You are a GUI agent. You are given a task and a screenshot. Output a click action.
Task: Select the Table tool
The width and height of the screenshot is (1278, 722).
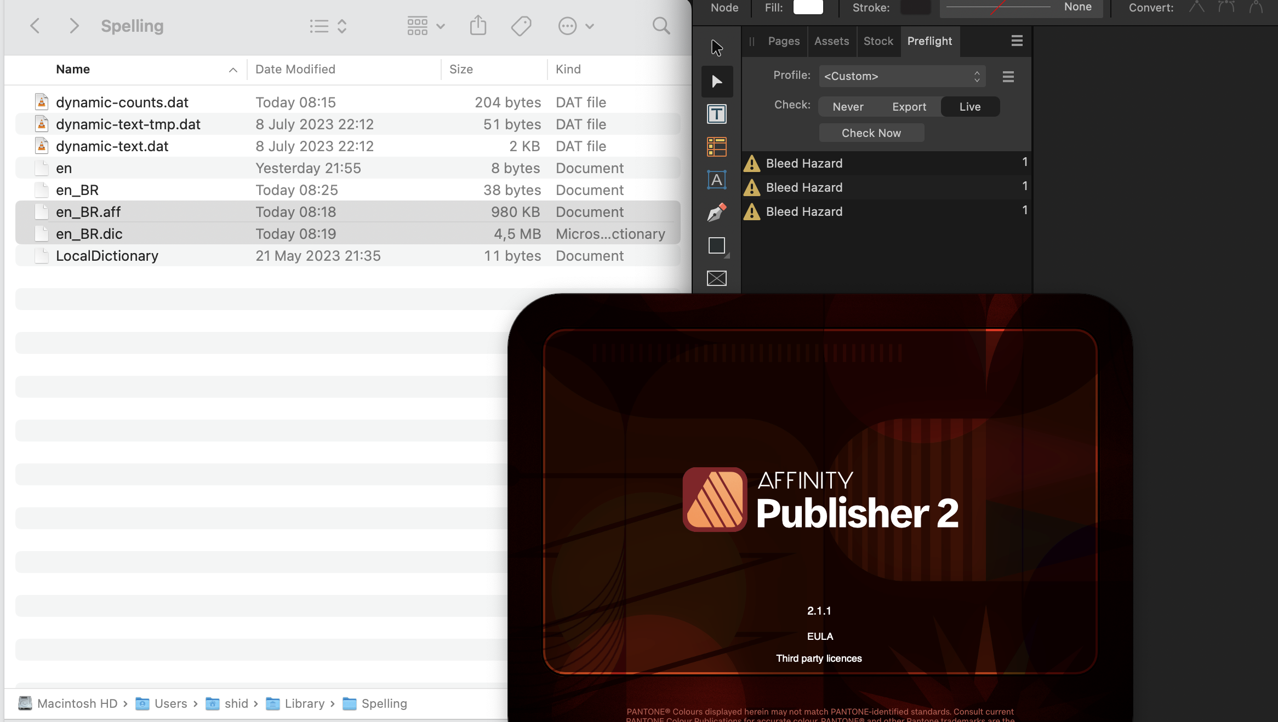(x=717, y=147)
